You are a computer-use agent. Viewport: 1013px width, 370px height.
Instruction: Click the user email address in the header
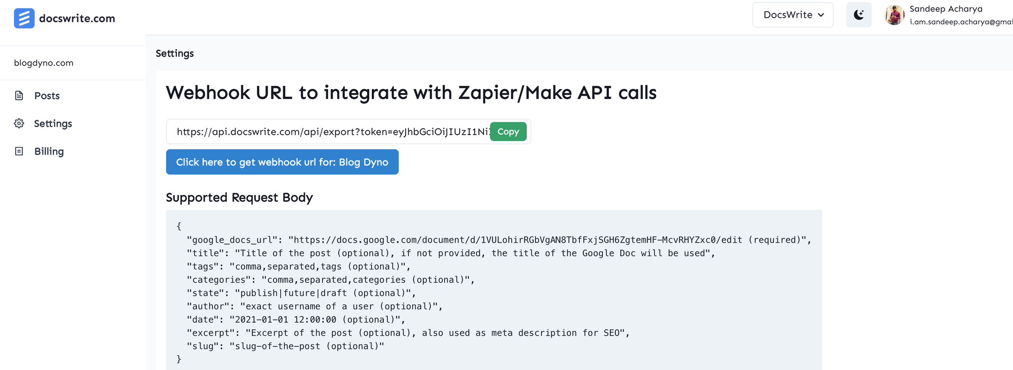pos(960,22)
